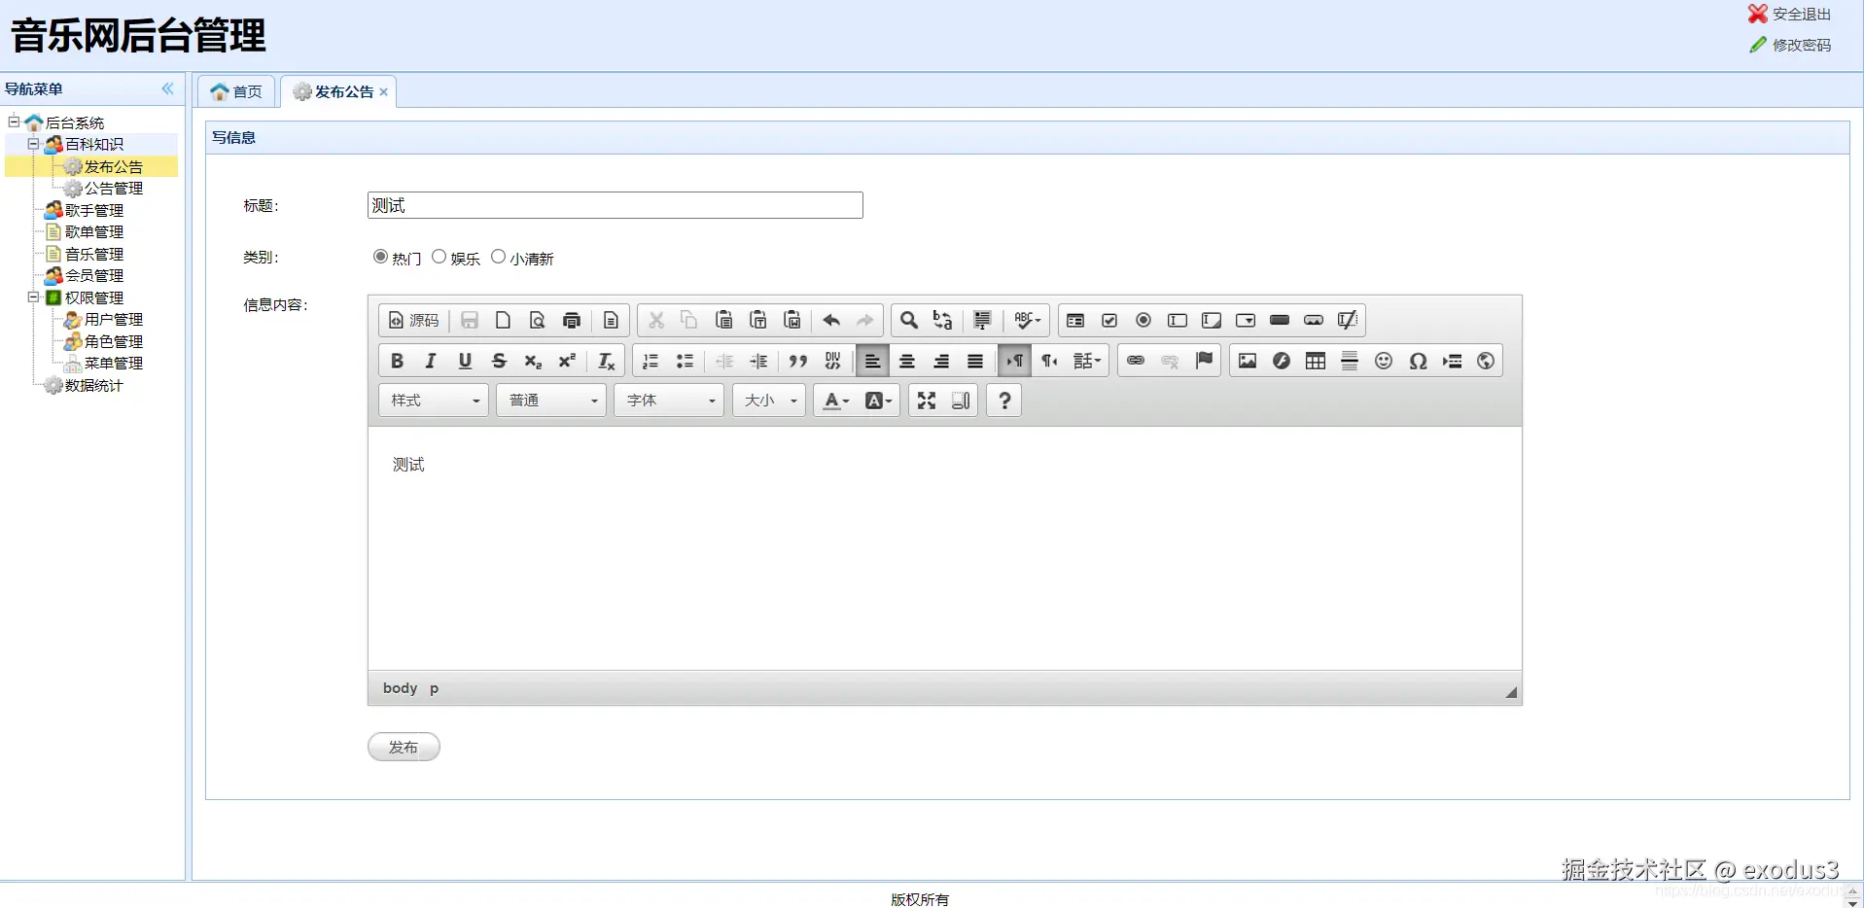1864x908 pixels.
Task: Open the 样式 styles dropdown
Action: pos(434,401)
